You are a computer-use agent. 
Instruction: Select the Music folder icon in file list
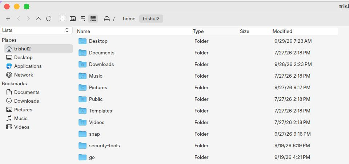(x=83, y=76)
